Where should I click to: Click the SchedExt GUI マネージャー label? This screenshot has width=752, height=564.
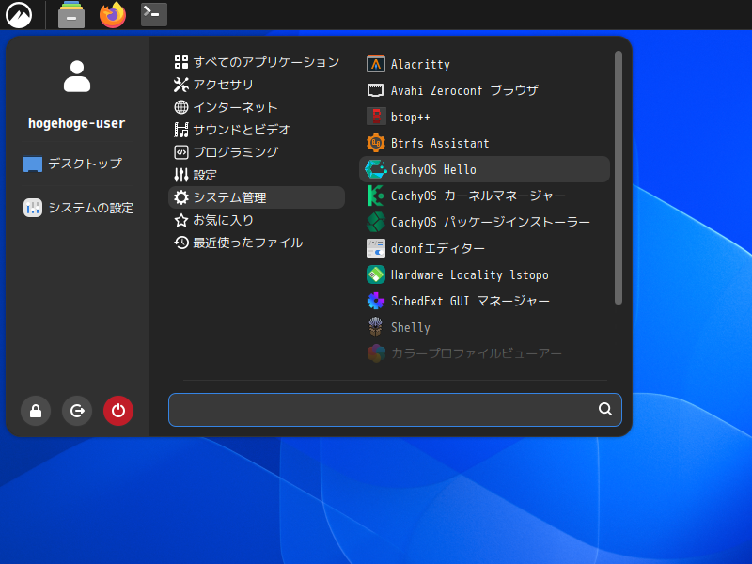(470, 301)
